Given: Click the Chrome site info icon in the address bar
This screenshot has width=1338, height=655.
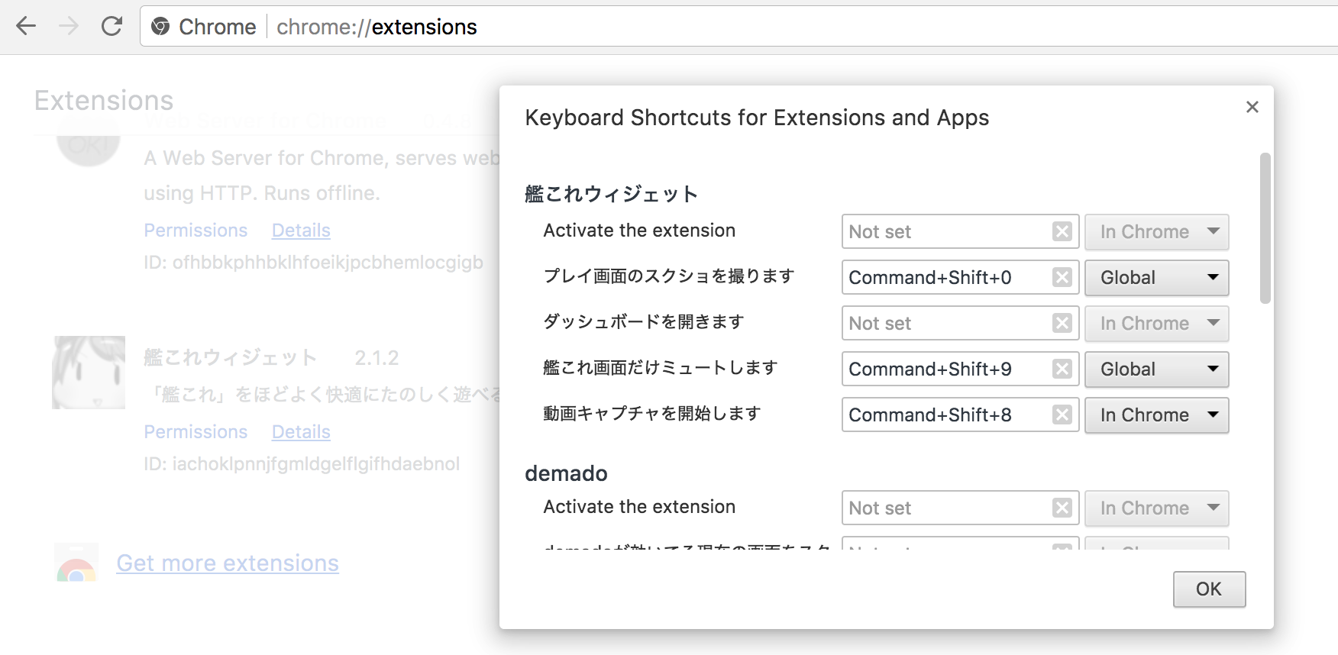Looking at the screenshot, I should point(160,27).
